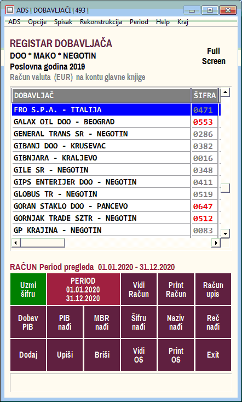
Task: Open the Period menu
Action: click(x=139, y=22)
